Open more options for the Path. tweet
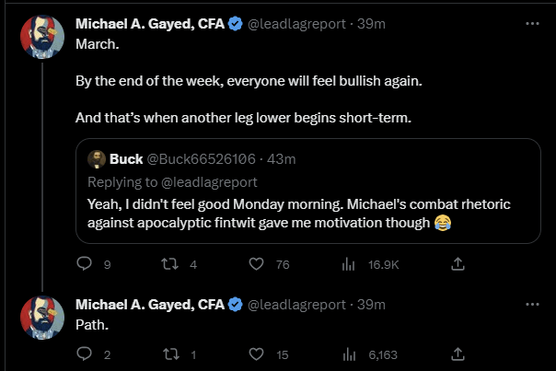The height and width of the screenshot is (371, 556). (x=532, y=305)
